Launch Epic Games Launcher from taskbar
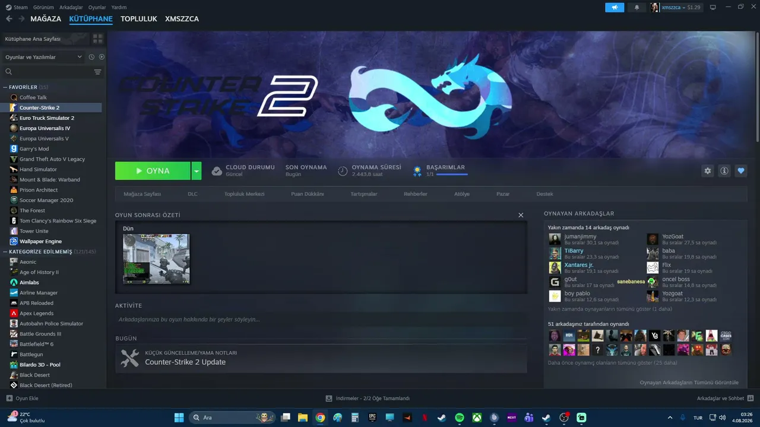 [x=372, y=418]
